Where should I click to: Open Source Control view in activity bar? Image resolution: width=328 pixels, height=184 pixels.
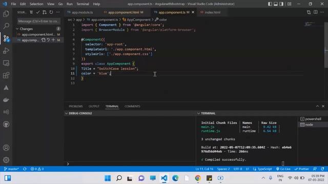[x=6, y=38]
